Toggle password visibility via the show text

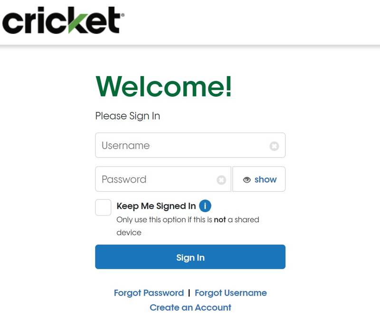pos(266,179)
